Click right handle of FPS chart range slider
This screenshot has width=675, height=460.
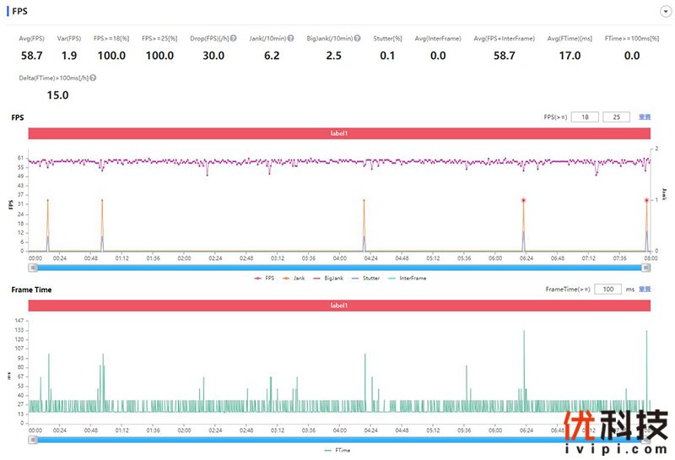coord(646,268)
